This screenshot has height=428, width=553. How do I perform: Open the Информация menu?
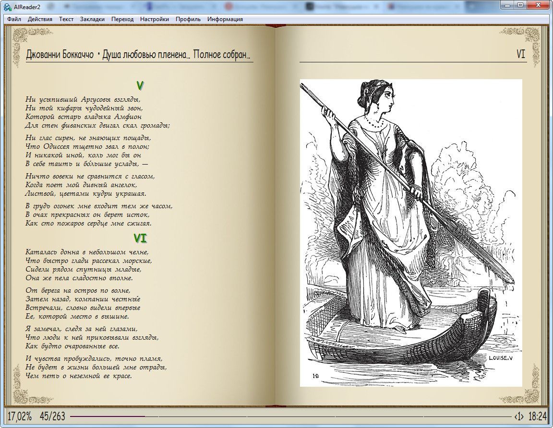click(x=225, y=19)
